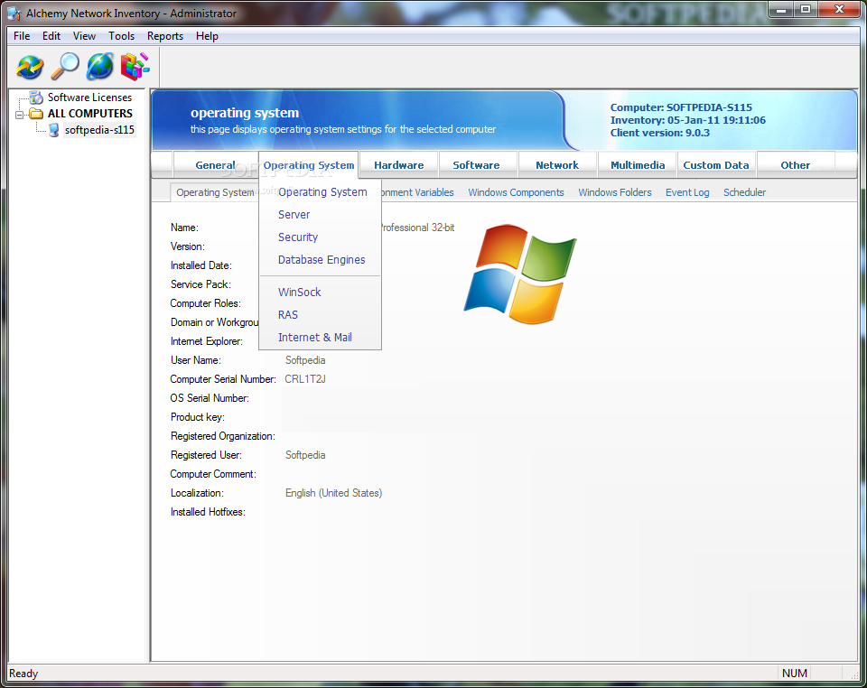Open the partially hidden Environment Variables sub-tab

(417, 192)
